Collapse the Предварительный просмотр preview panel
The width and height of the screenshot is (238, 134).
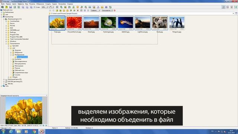46,96
